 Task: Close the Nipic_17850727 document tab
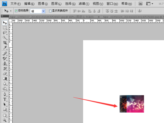coord(99,17)
